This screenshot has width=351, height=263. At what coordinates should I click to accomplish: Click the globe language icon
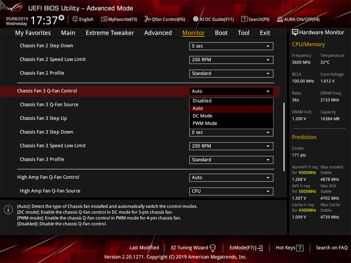point(75,19)
